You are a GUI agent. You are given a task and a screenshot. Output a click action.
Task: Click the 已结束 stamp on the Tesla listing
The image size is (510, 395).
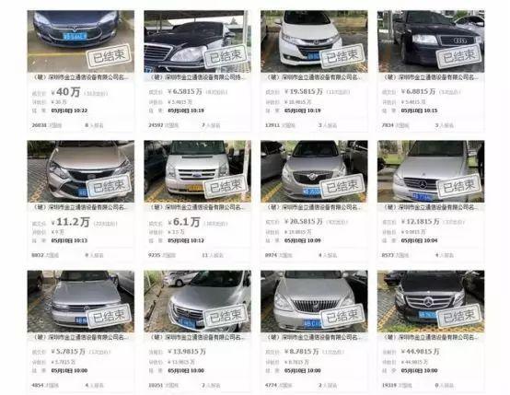point(109,55)
